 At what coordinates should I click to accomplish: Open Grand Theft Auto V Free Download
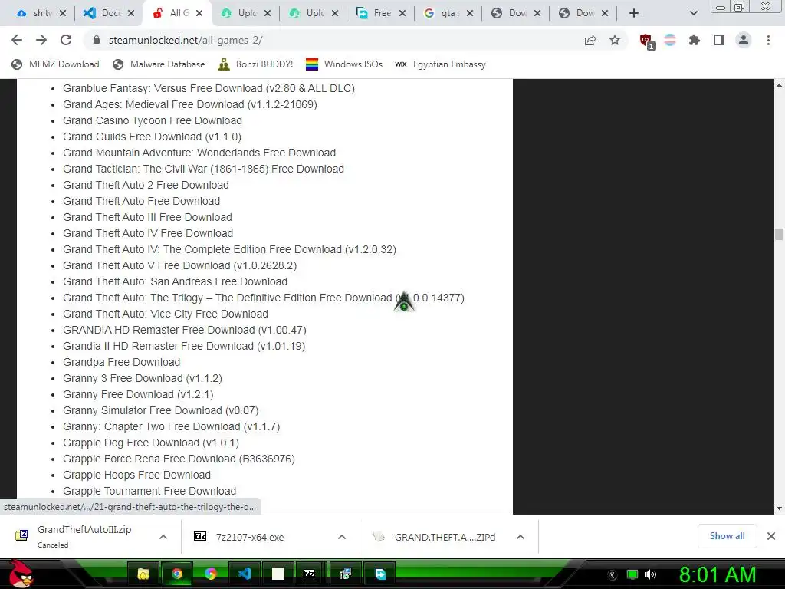(x=179, y=265)
